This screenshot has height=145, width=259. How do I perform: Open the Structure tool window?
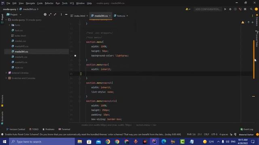(x=2, y=101)
